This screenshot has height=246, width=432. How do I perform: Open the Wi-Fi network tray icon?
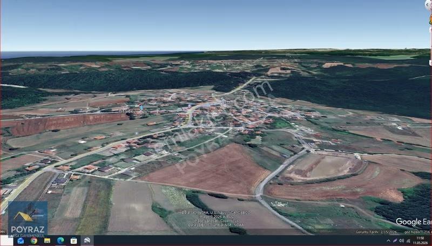[408, 241]
